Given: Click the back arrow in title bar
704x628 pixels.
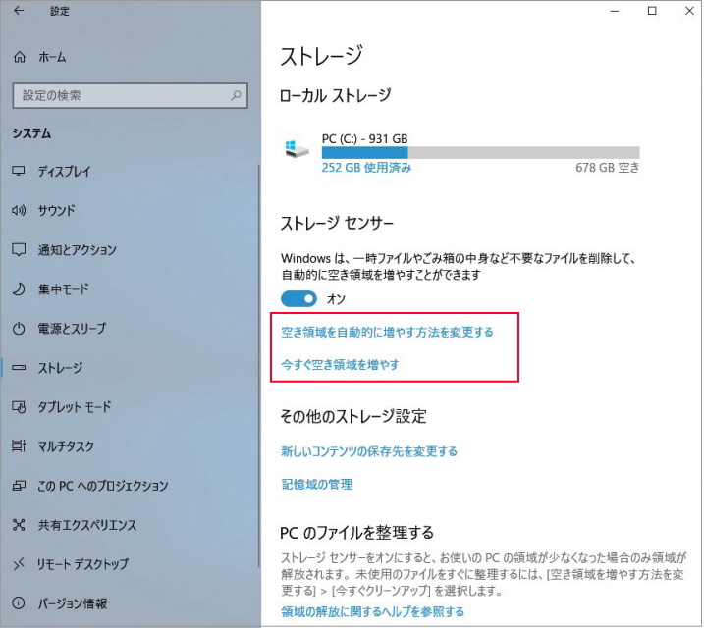Looking at the screenshot, I should 19,12.
